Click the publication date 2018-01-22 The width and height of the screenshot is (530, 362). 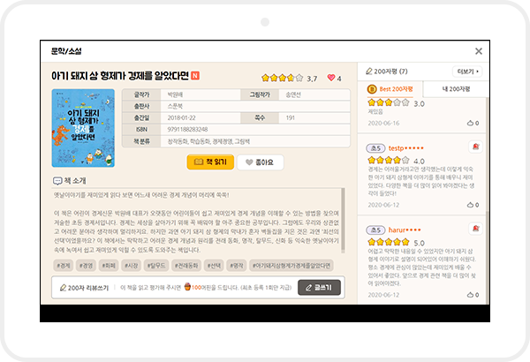181,118
